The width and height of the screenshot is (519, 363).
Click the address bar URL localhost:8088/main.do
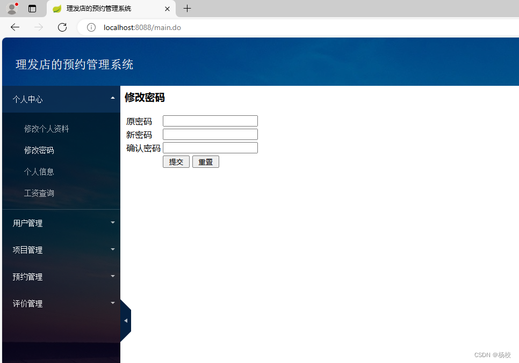pos(142,27)
